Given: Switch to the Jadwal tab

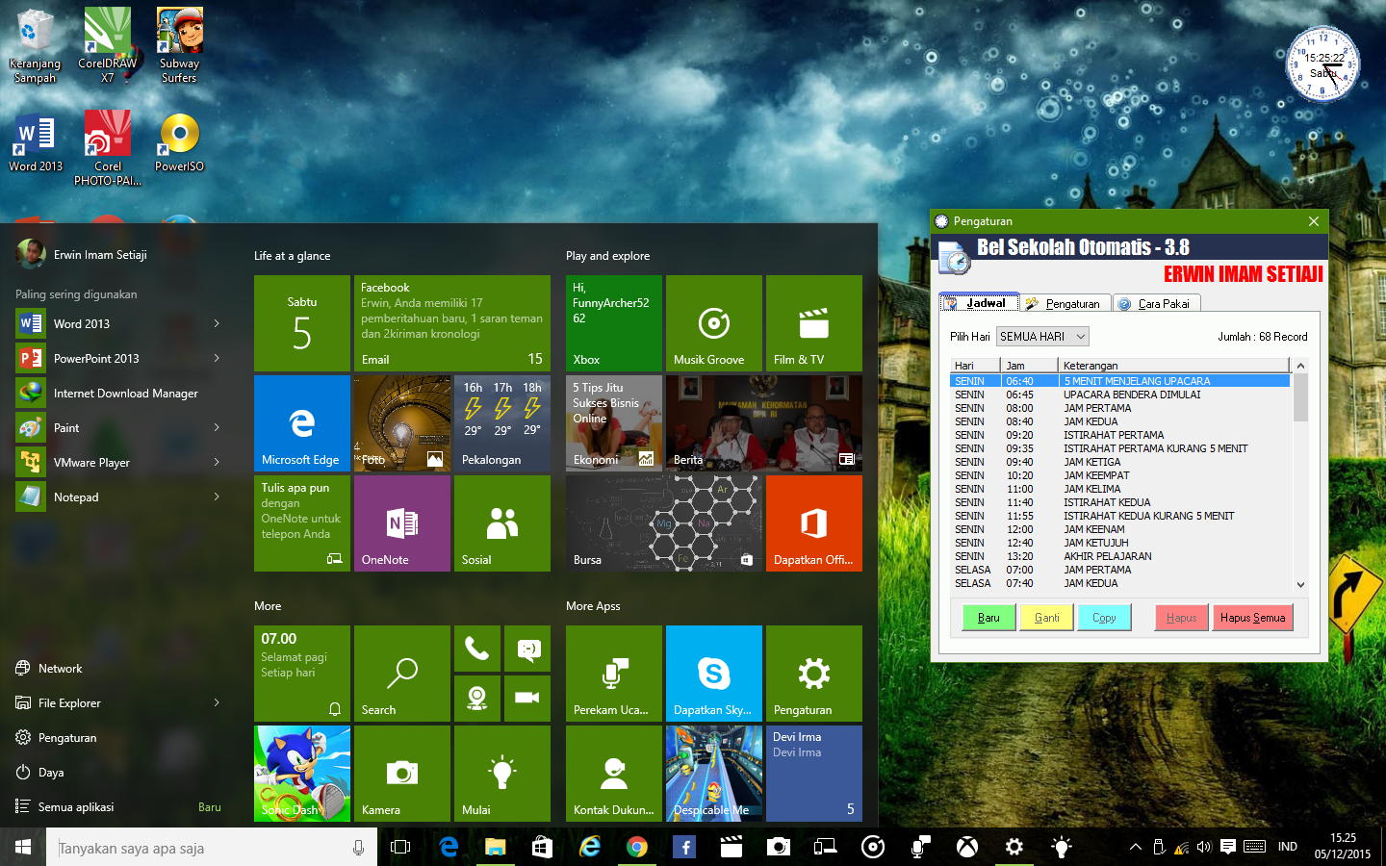Looking at the screenshot, I should [979, 303].
